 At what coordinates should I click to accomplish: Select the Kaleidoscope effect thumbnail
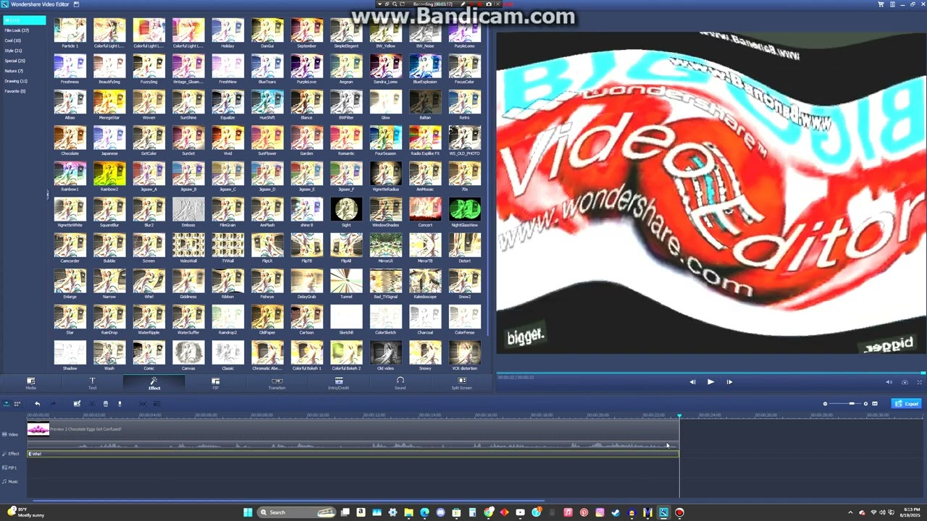pos(425,281)
